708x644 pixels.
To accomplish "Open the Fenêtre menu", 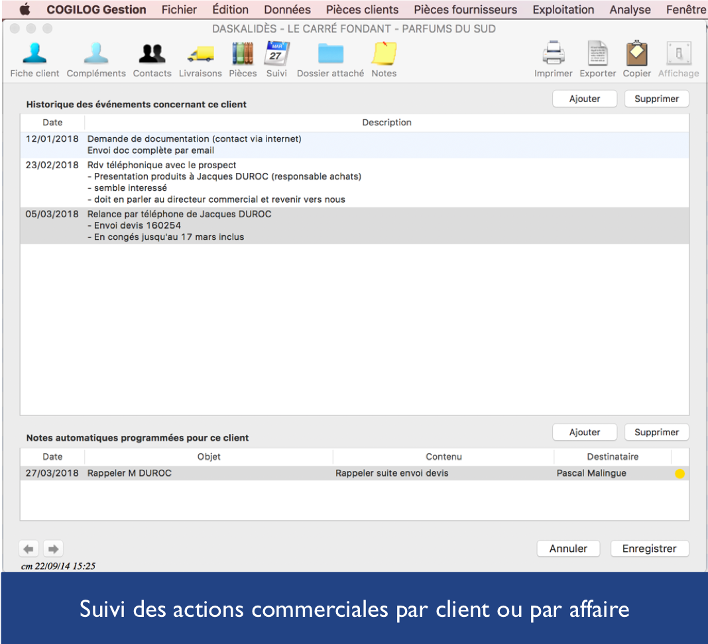I will tap(686, 9).
